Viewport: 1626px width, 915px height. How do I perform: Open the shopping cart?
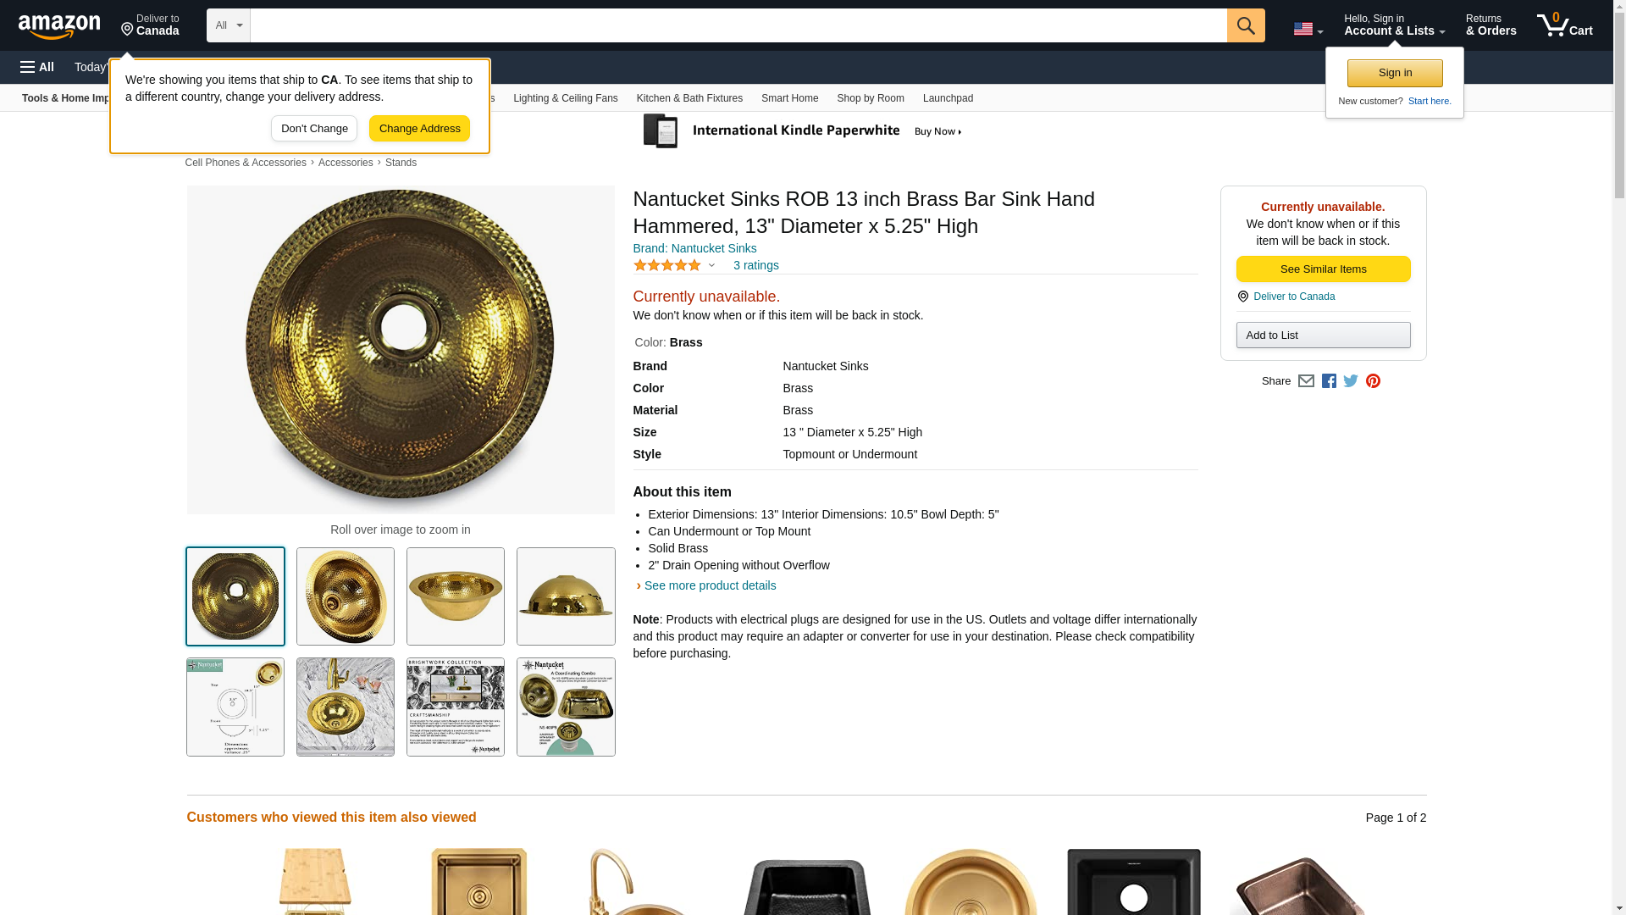coord(1564,25)
